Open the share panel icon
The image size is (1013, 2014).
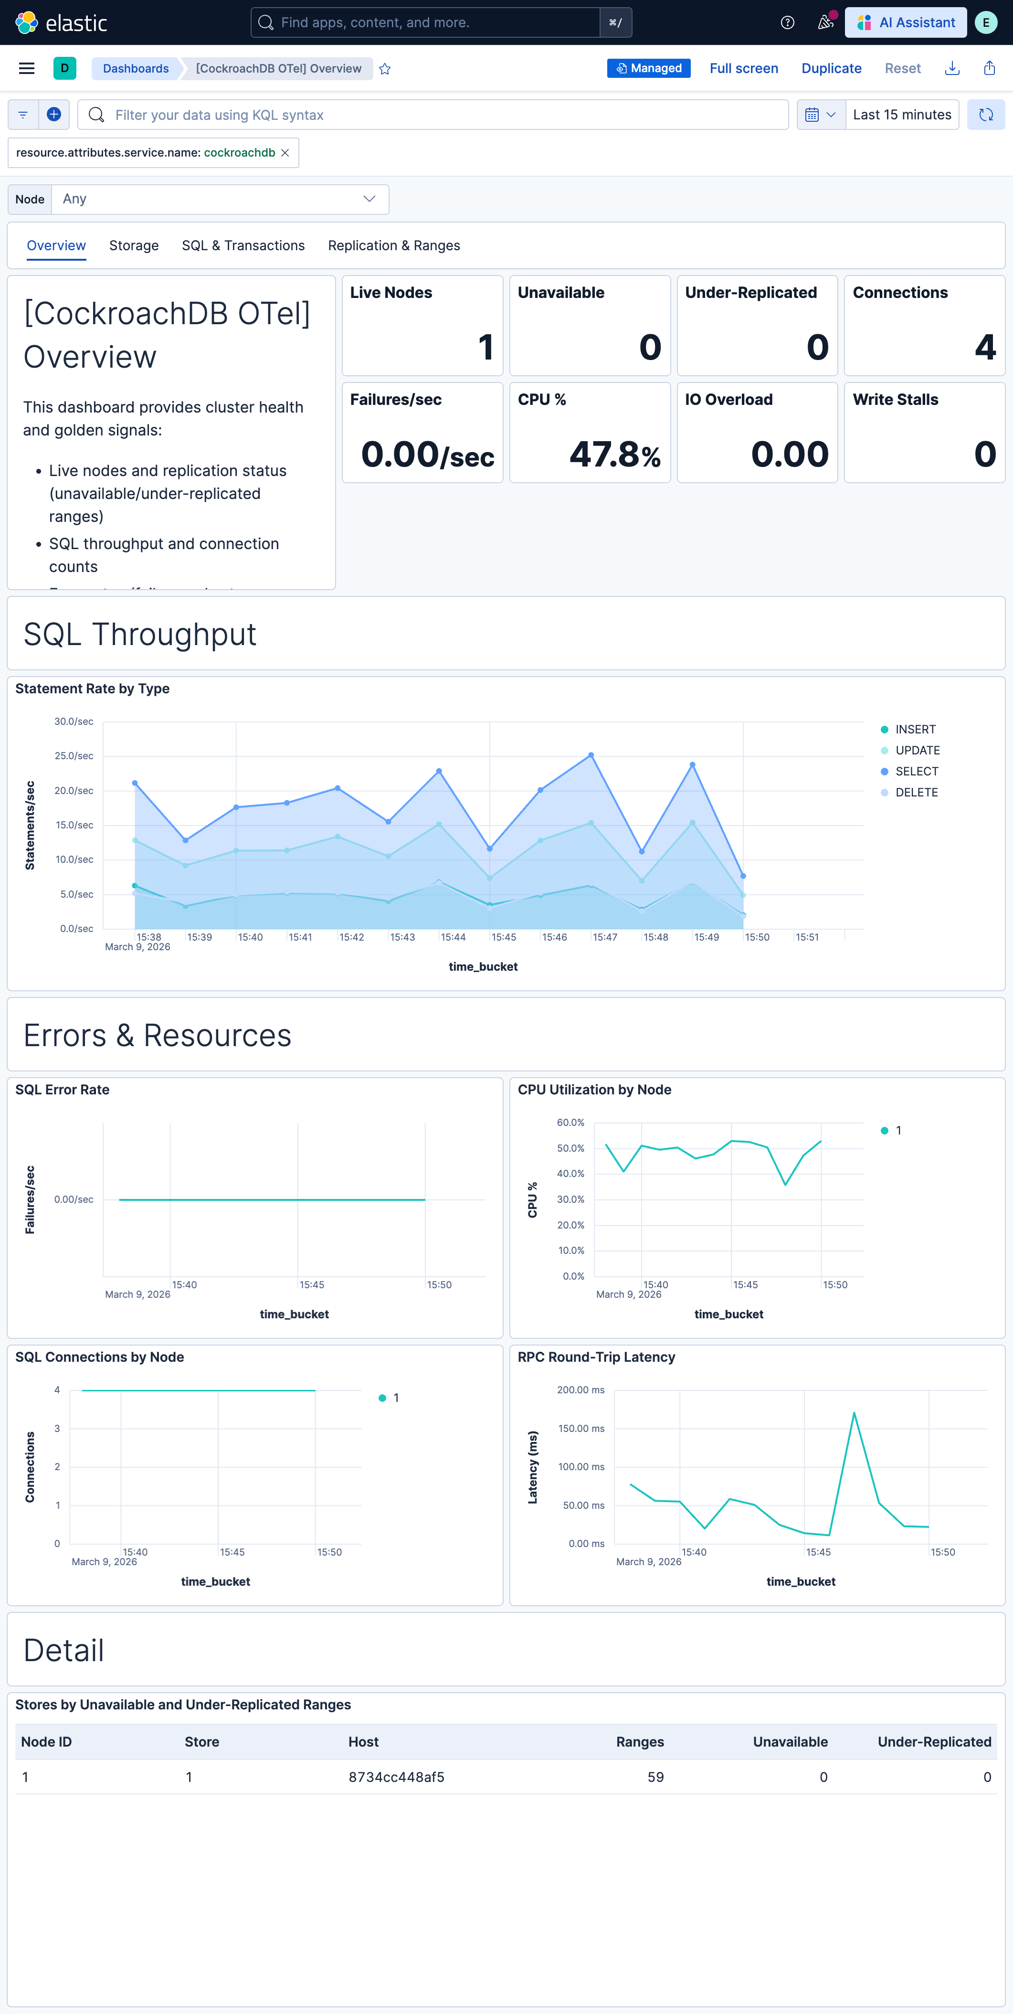(990, 68)
